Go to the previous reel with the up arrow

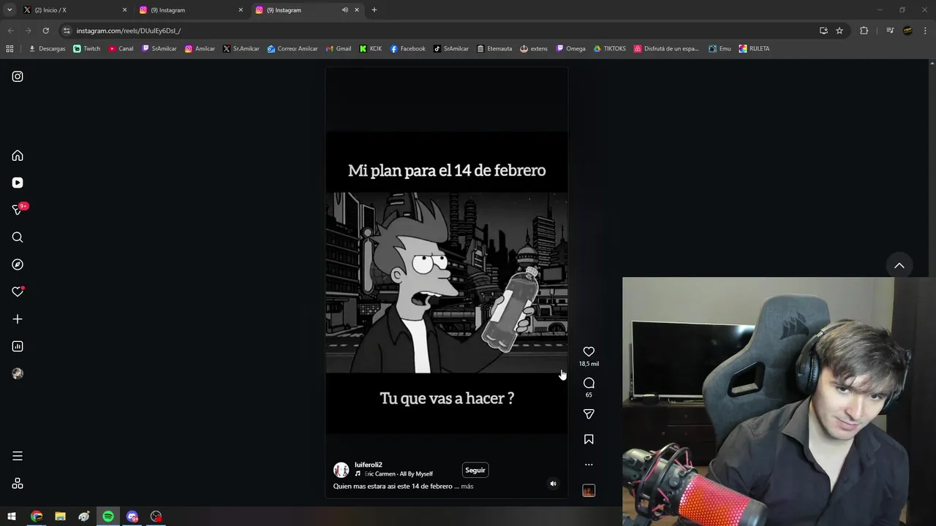(899, 265)
